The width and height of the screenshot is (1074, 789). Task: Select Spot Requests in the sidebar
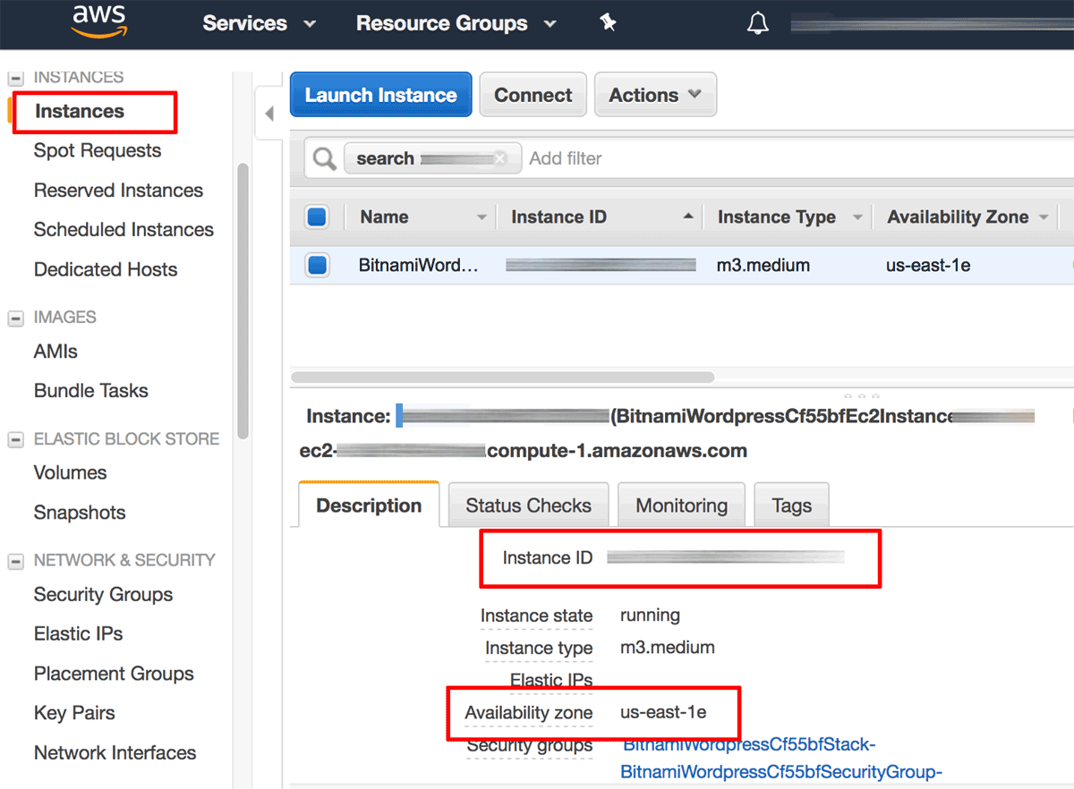click(97, 150)
